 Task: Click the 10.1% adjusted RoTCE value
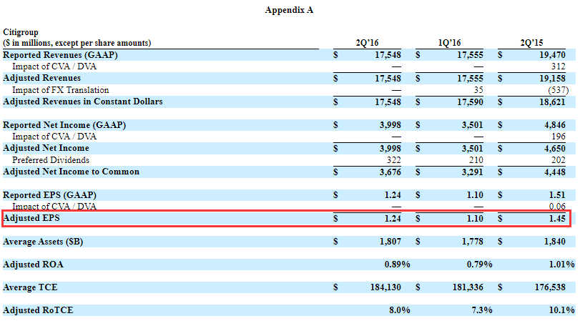[x=561, y=310]
